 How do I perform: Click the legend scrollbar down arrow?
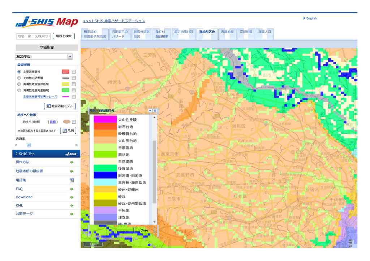[154, 222]
